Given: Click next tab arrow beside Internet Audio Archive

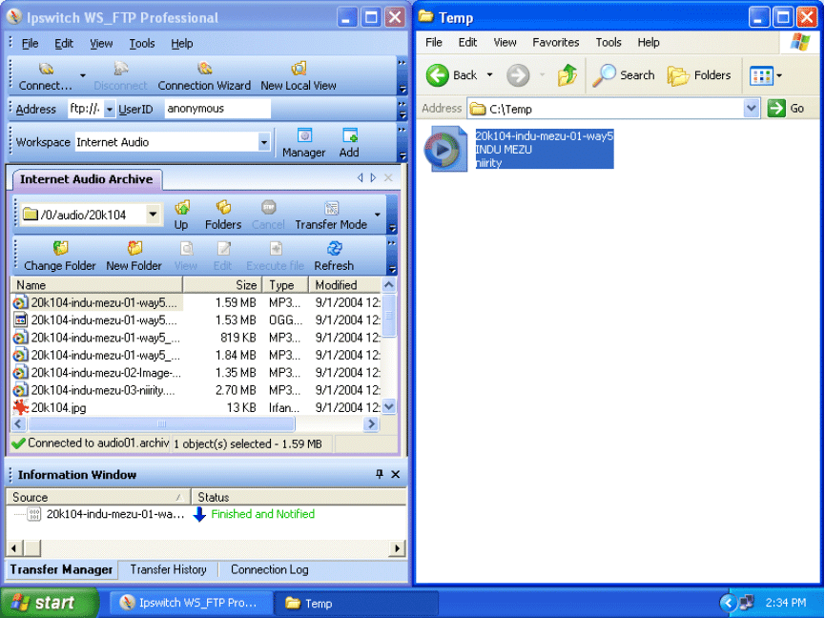Looking at the screenshot, I should 373,177.
